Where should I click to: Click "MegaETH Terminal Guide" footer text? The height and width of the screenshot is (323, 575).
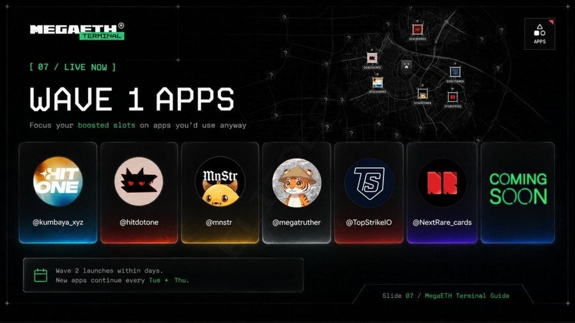click(x=467, y=296)
